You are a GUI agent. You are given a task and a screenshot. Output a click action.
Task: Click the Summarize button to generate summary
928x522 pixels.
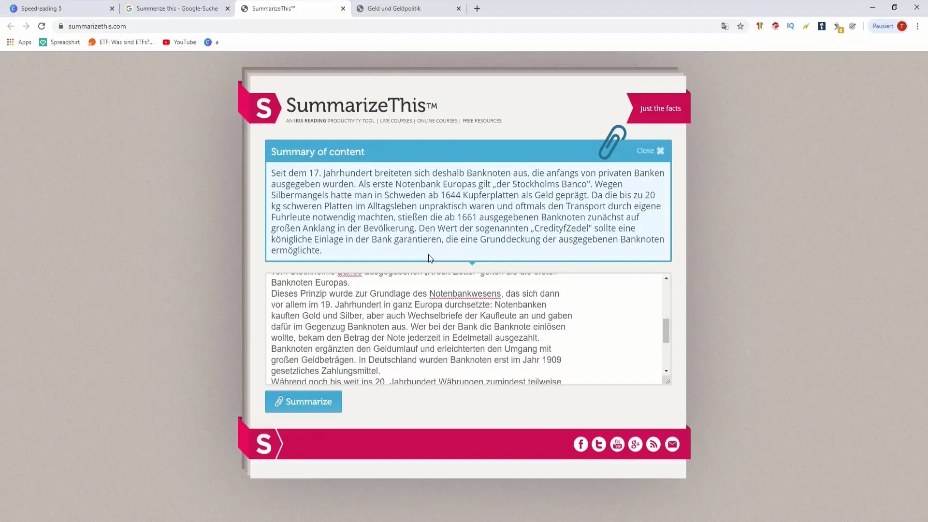click(x=304, y=403)
